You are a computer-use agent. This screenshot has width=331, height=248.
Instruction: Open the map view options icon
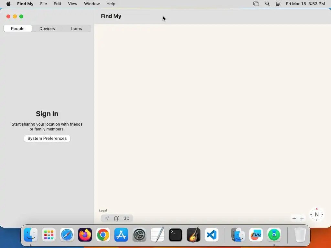pyautogui.click(x=117, y=218)
